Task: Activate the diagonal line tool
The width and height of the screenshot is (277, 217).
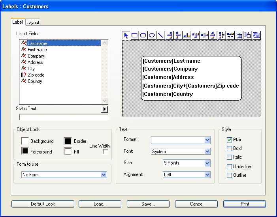Action: (160, 36)
